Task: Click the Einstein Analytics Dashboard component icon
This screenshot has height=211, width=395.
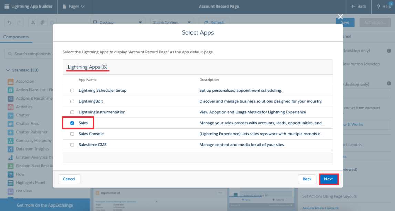Action: click(11, 157)
